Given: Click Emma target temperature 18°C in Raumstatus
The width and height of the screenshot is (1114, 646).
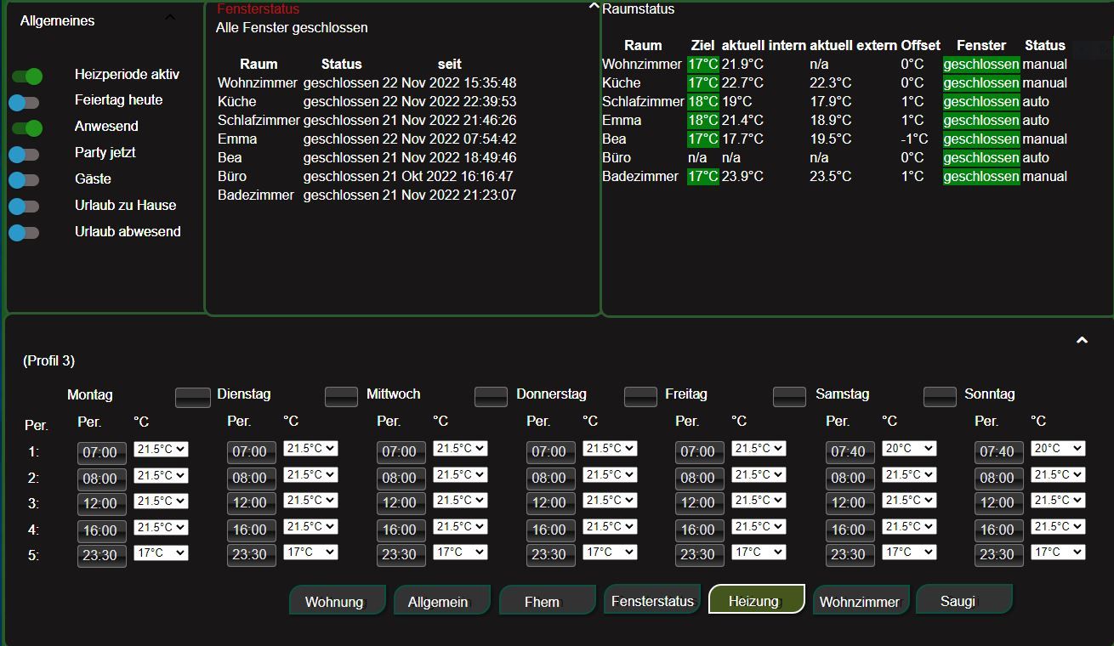Looking at the screenshot, I should [703, 121].
